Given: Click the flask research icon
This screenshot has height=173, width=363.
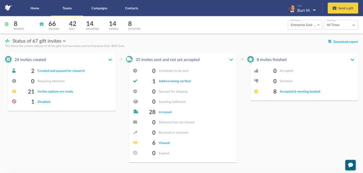Looking at the screenshot, I should pyautogui.click(x=14, y=71).
